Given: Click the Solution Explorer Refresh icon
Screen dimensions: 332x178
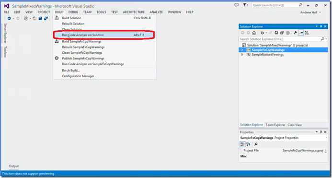Looking at the screenshot, I should point(276,33).
